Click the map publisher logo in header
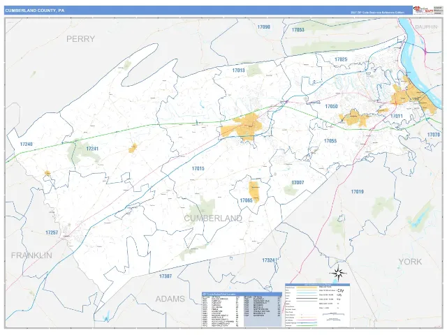Image resolution: width=447 pixels, height=335 pixels. coord(423,10)
